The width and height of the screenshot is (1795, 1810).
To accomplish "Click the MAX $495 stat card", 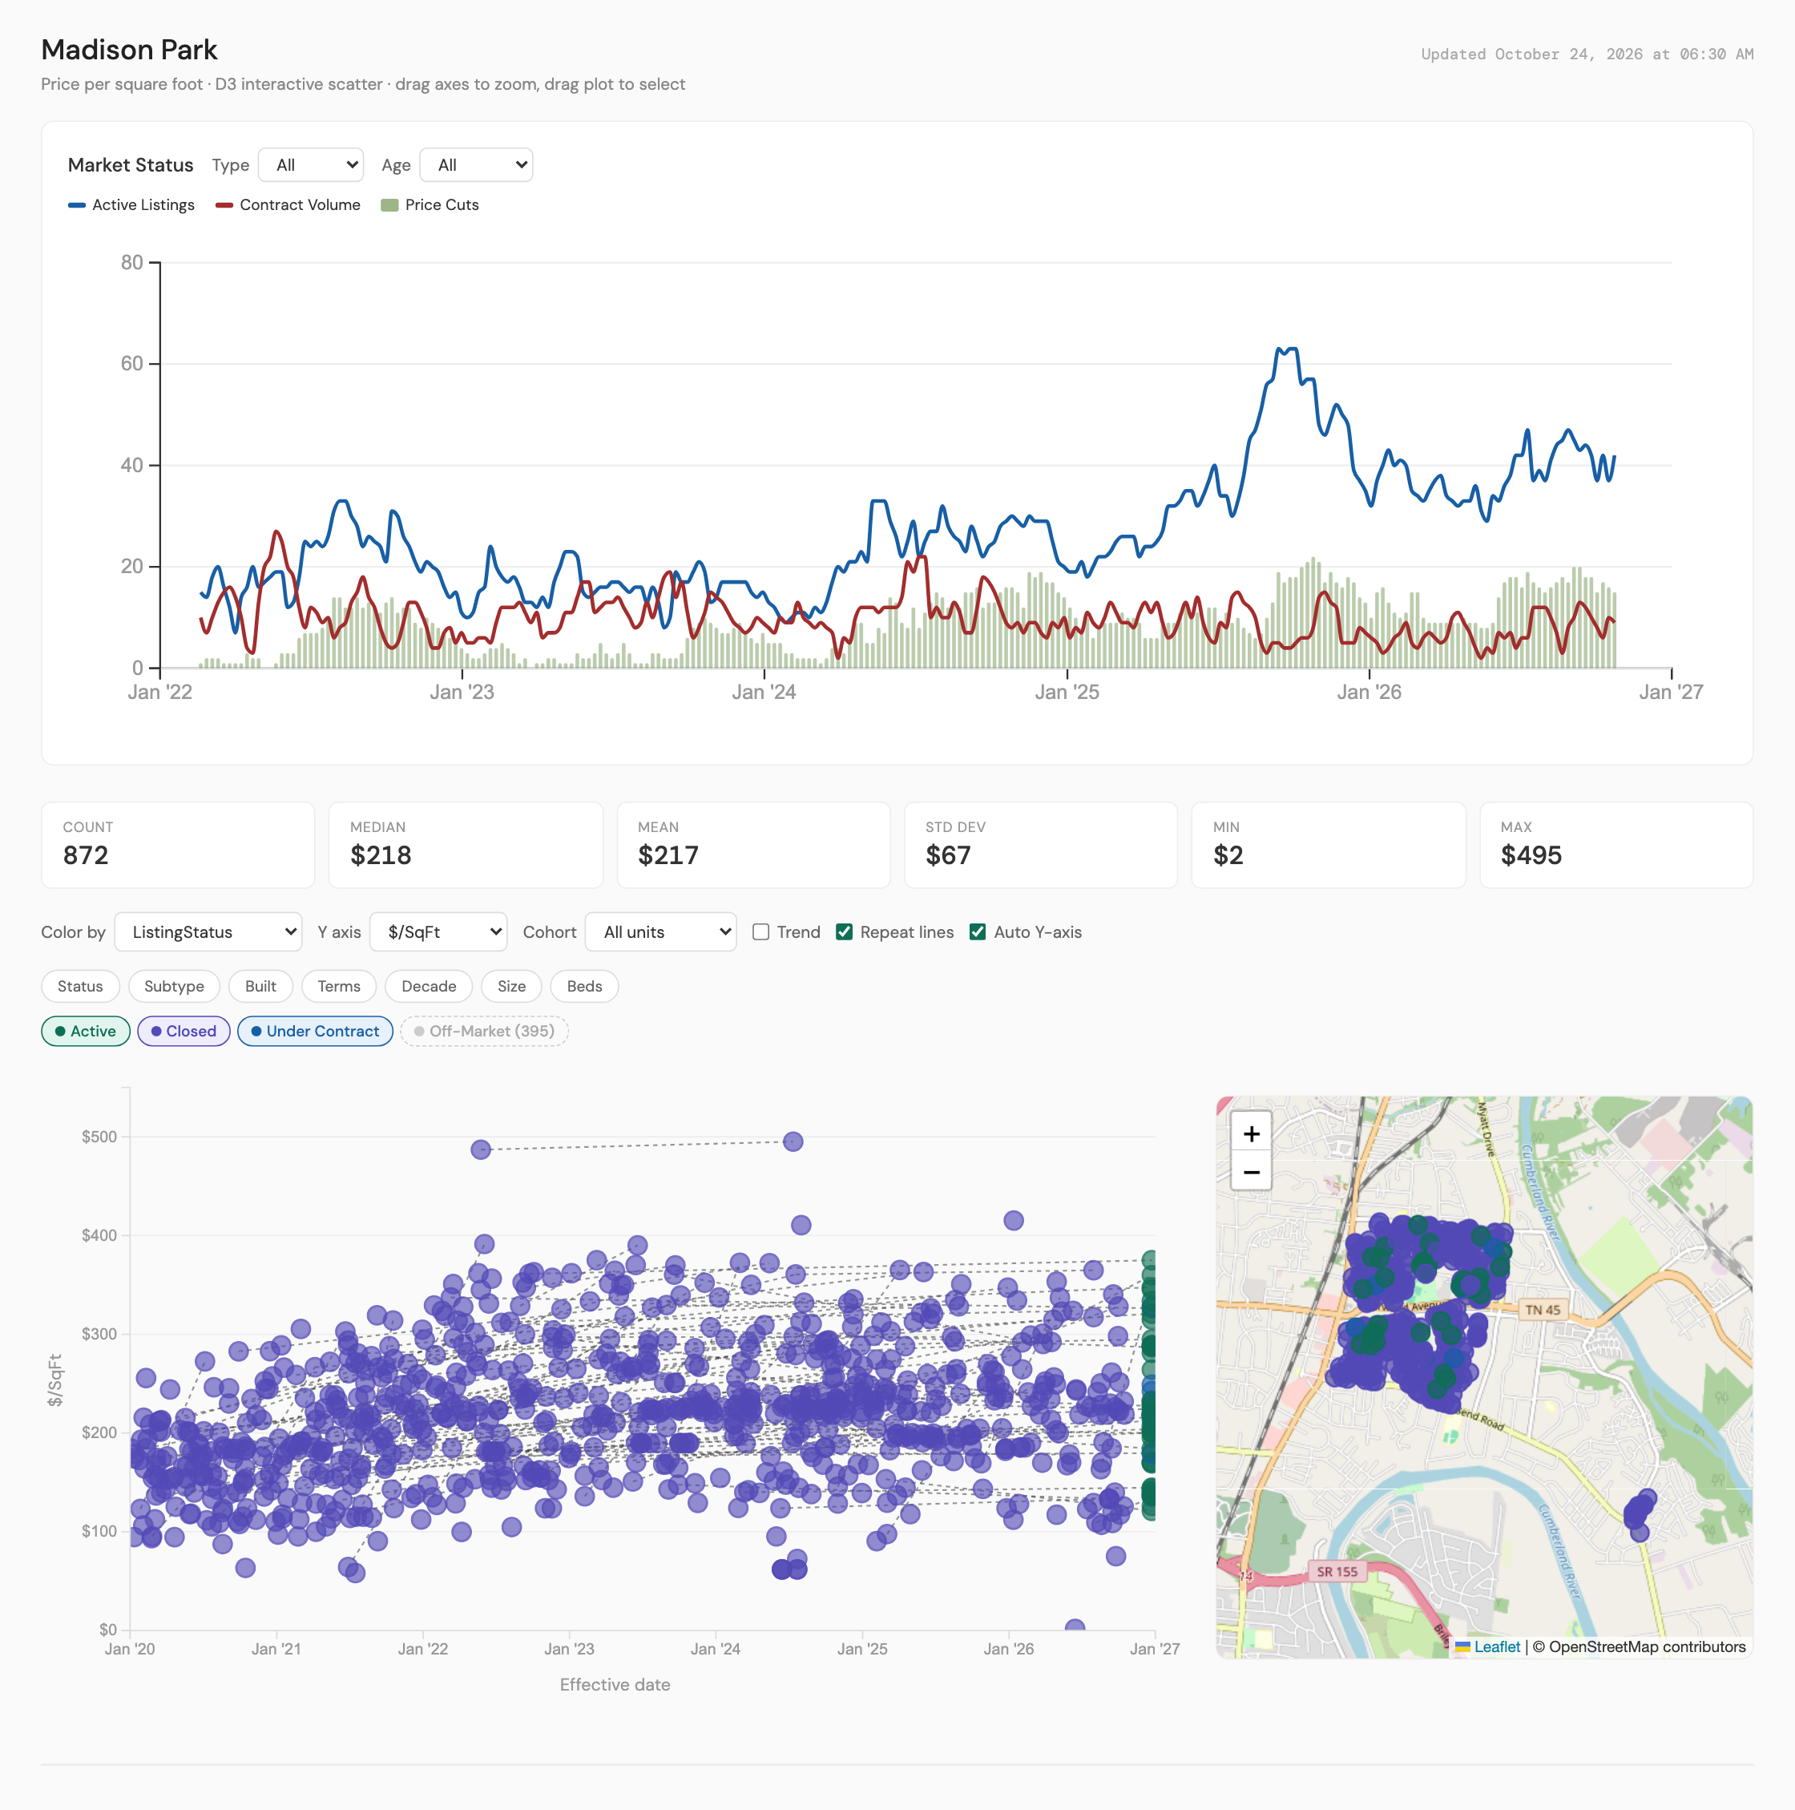I will [1616, 845].
